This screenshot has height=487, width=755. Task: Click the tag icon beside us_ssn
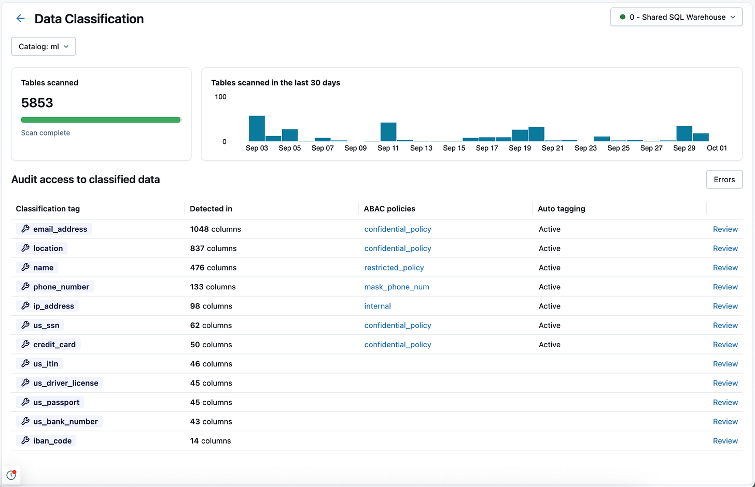pyautogui.click(x=24, y=325)
